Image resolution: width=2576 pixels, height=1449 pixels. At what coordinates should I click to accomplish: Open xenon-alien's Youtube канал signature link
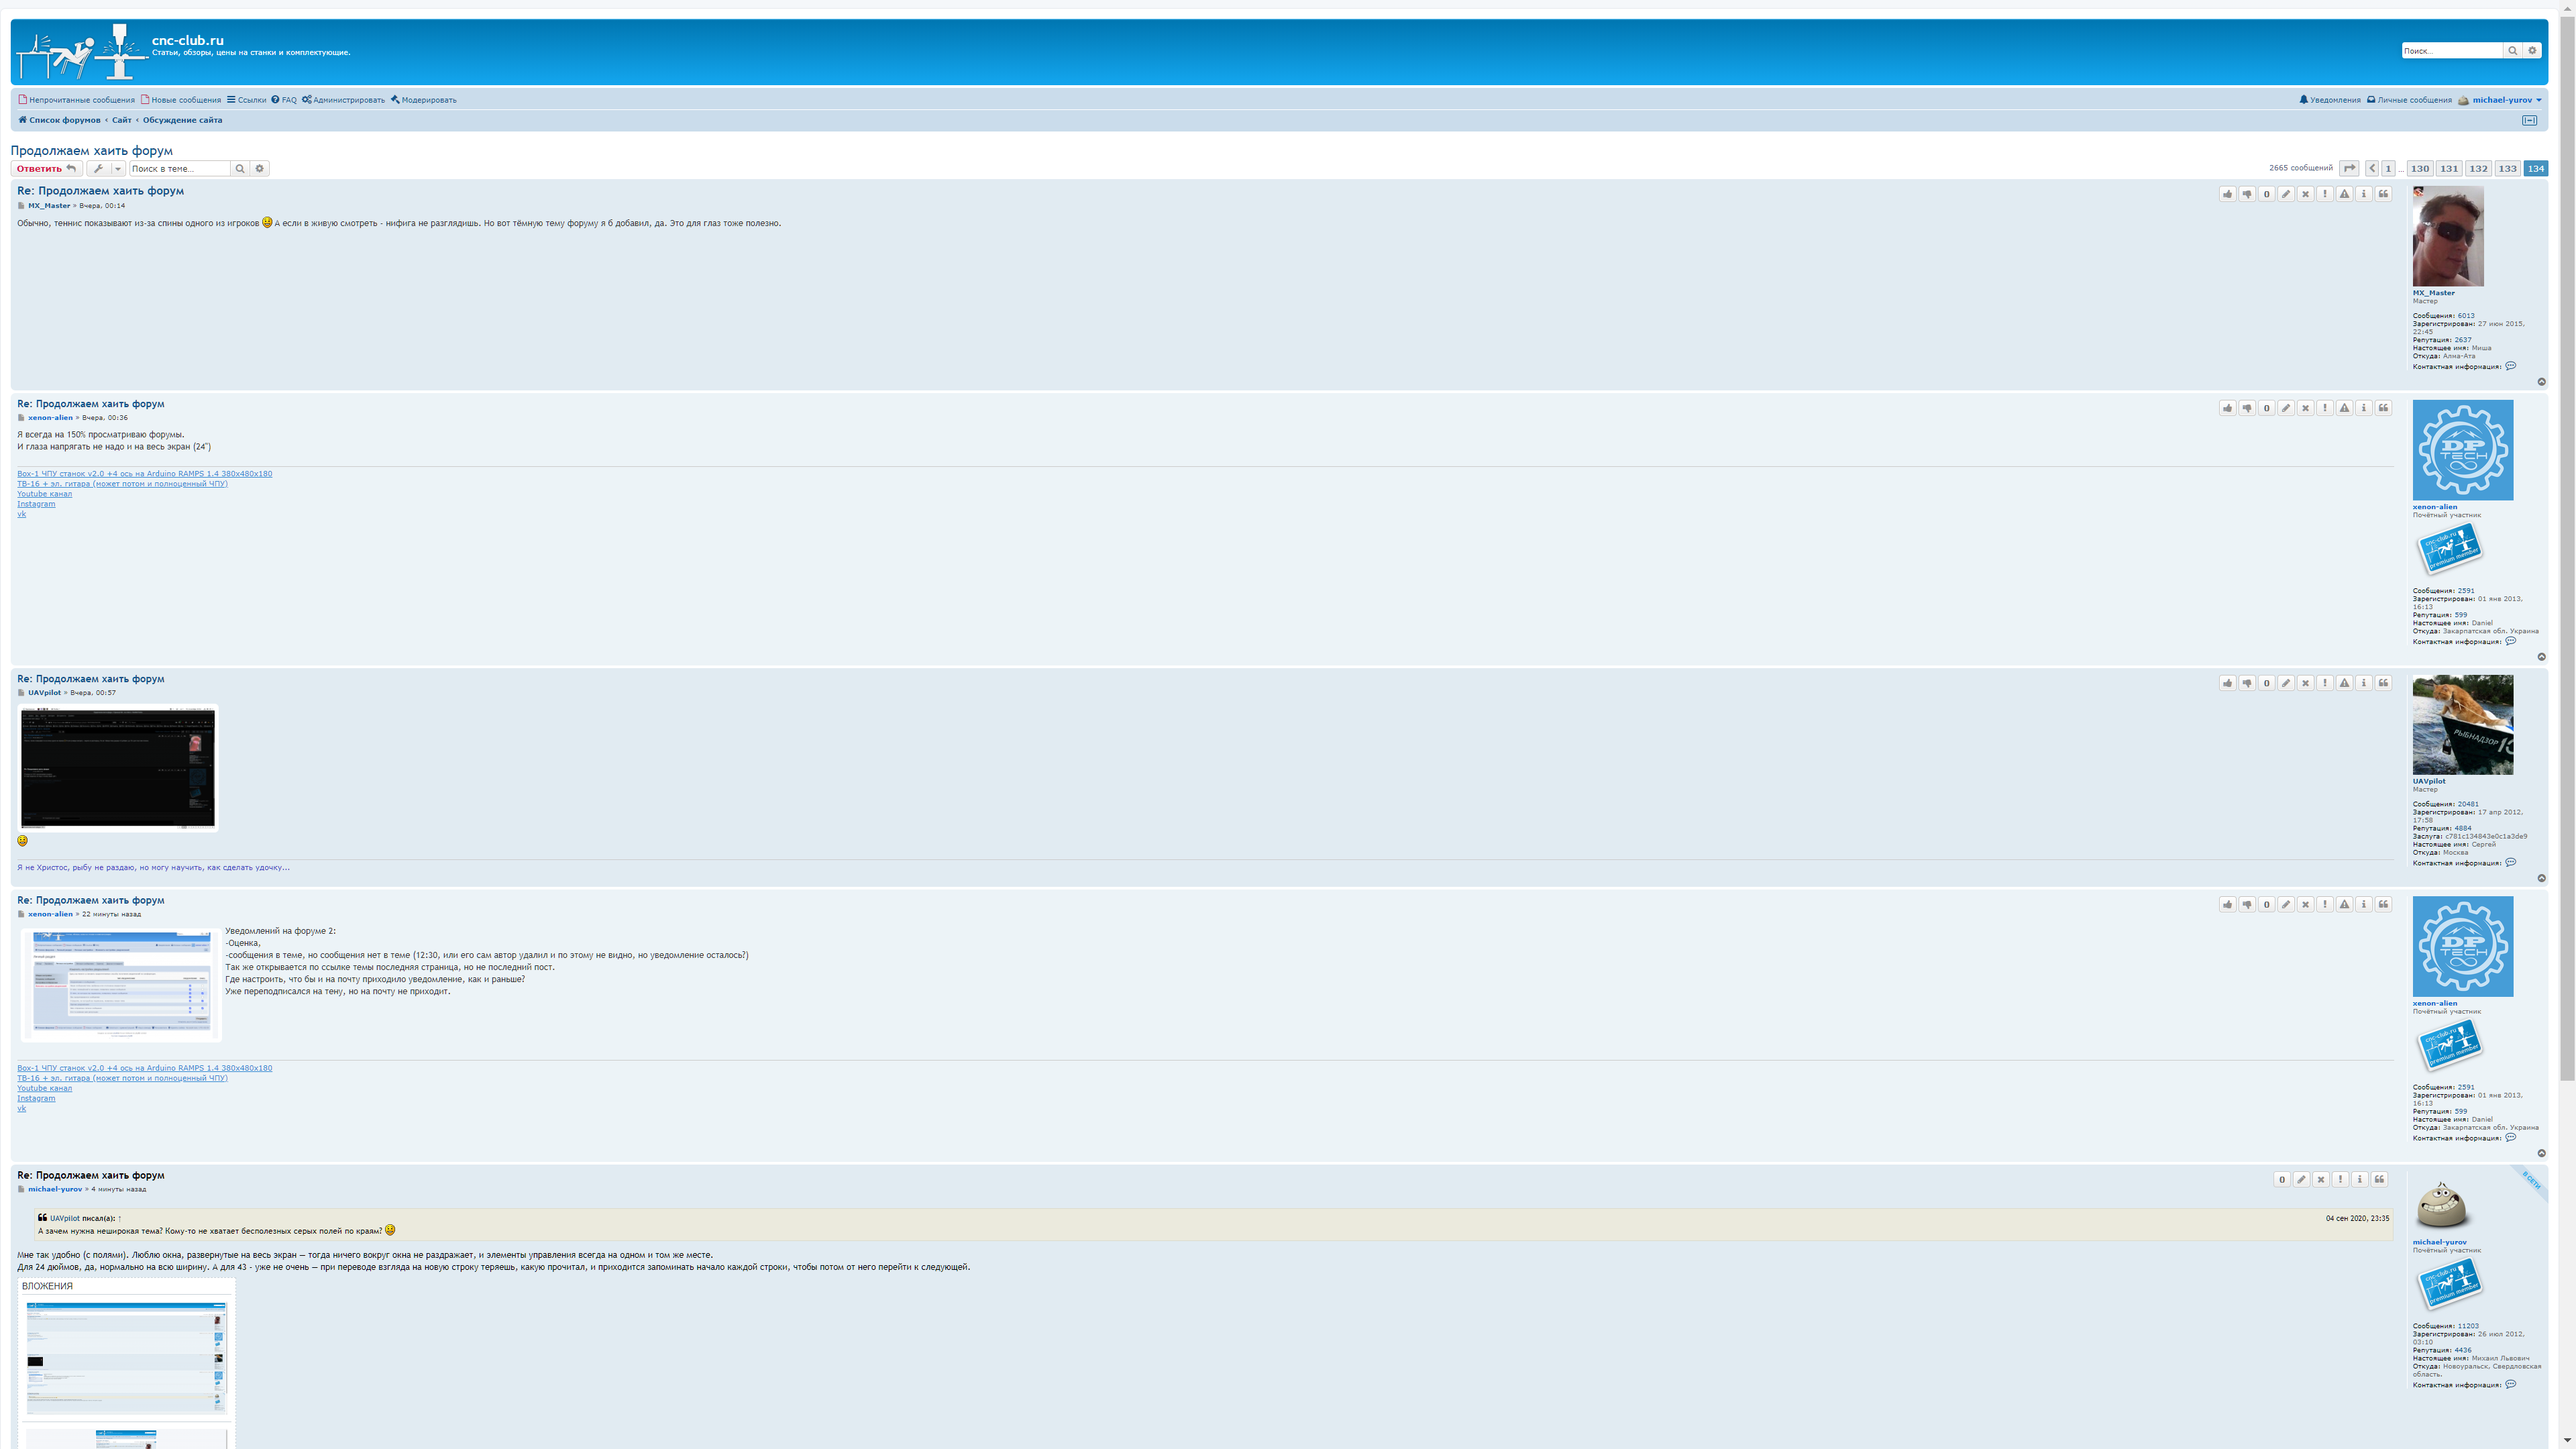pos(44,494)
